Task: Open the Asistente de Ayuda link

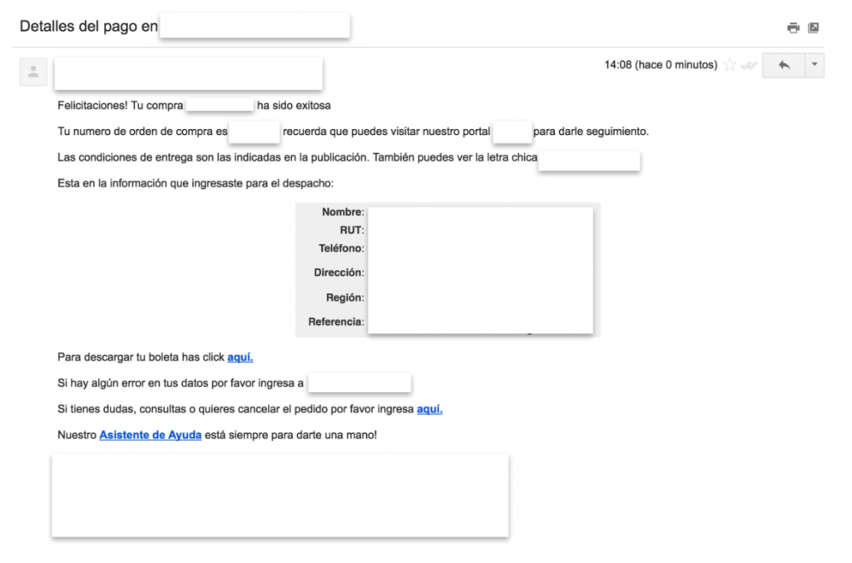Action: (151, 435)
